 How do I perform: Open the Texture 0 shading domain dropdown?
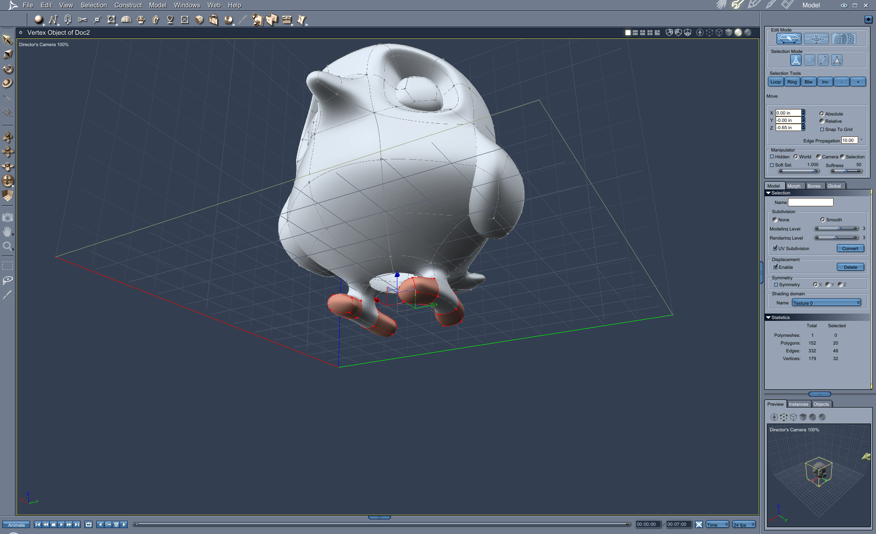pyautogui.click(x=826, y=303)
